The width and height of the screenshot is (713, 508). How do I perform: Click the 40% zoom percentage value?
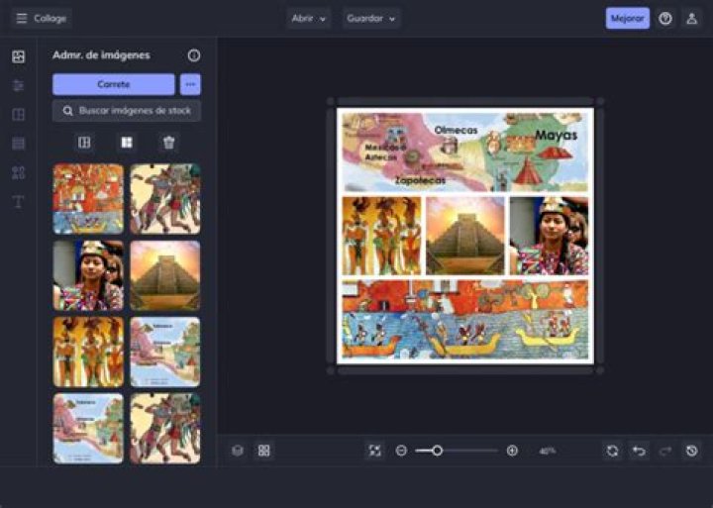(x=548, y=452)
